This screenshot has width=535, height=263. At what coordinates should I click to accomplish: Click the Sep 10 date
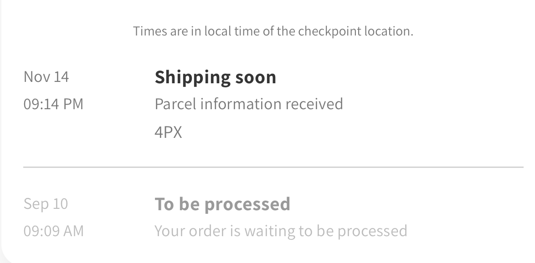point(46,203)
